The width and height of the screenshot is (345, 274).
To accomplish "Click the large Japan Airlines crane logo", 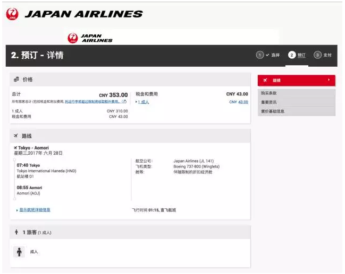I will (x=12, y=14).
